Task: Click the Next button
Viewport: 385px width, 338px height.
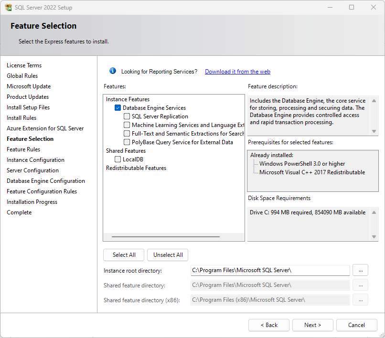Action: [x=312, y=325]
